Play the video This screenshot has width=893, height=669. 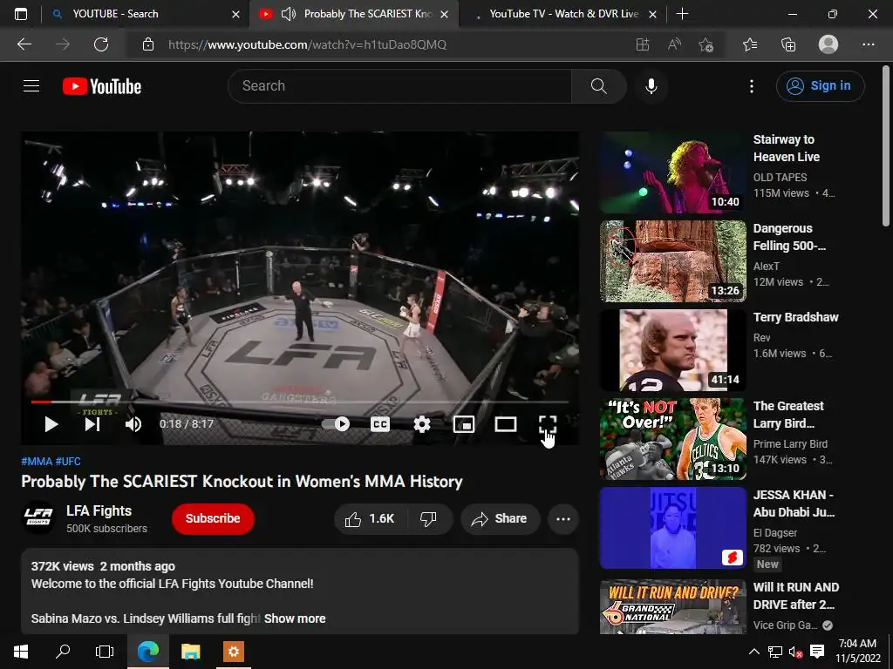tap(51, 424)
